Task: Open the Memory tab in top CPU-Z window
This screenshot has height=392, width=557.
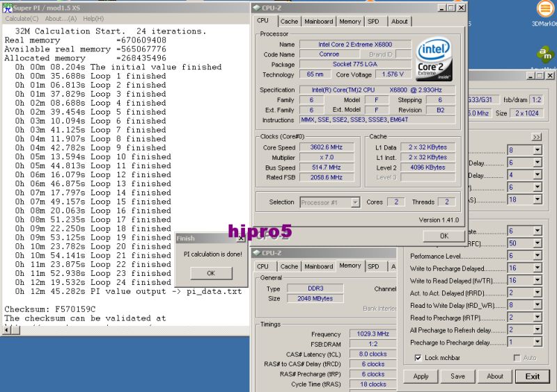Action: click(350, 22)
